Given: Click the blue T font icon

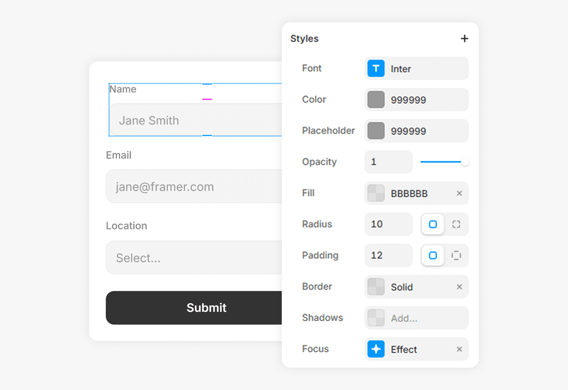Looking at the screenshot, I should (x=376, y=69).
